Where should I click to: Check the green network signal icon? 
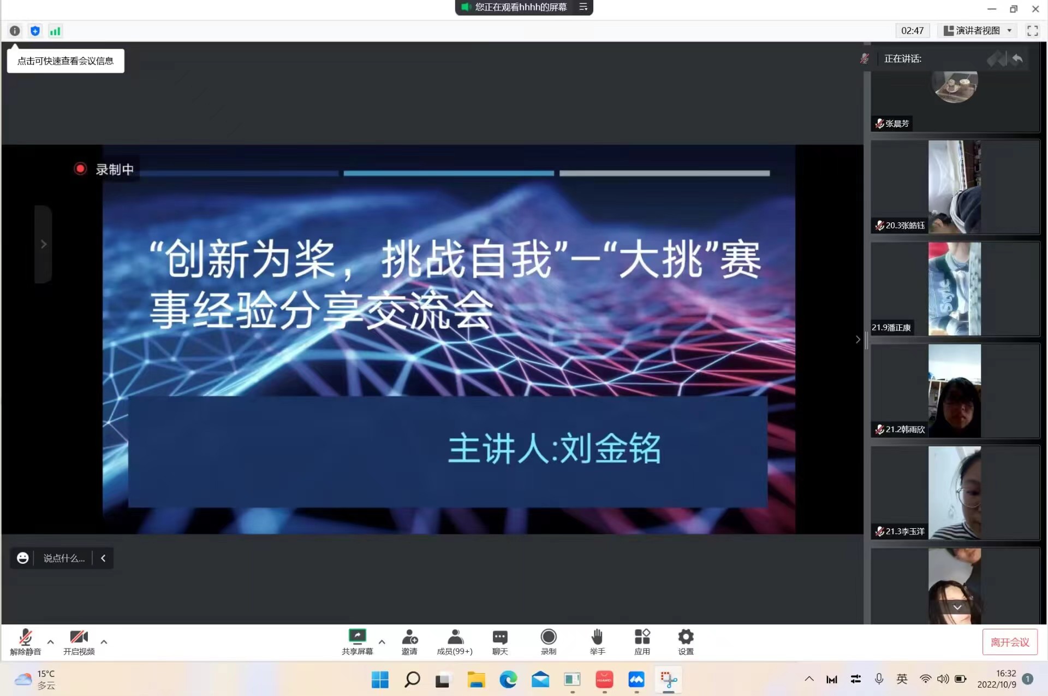(55, 31)
